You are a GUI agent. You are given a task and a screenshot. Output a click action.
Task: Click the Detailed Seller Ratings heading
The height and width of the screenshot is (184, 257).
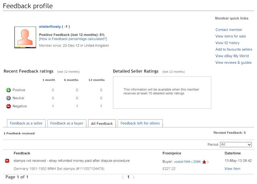(x=136, y=71)
